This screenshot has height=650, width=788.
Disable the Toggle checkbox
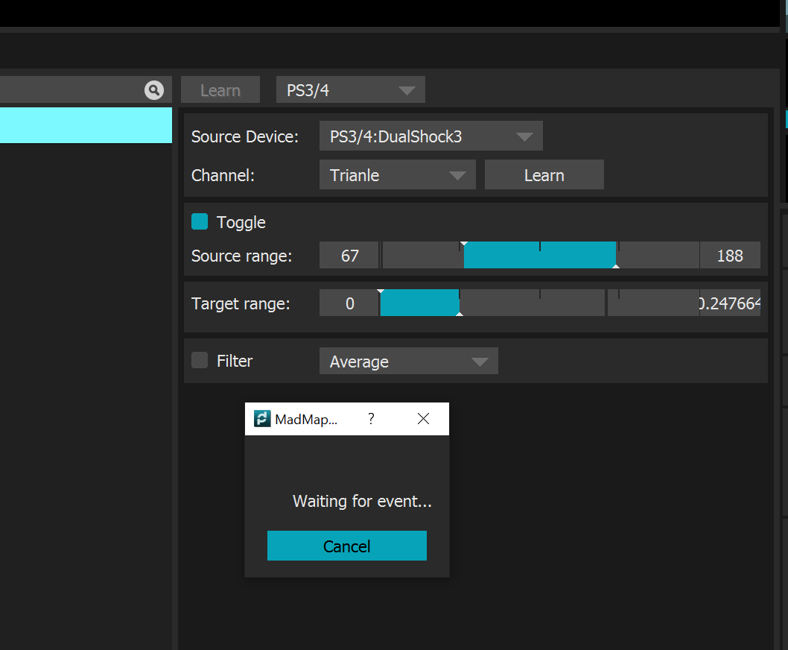coord(200,221)
